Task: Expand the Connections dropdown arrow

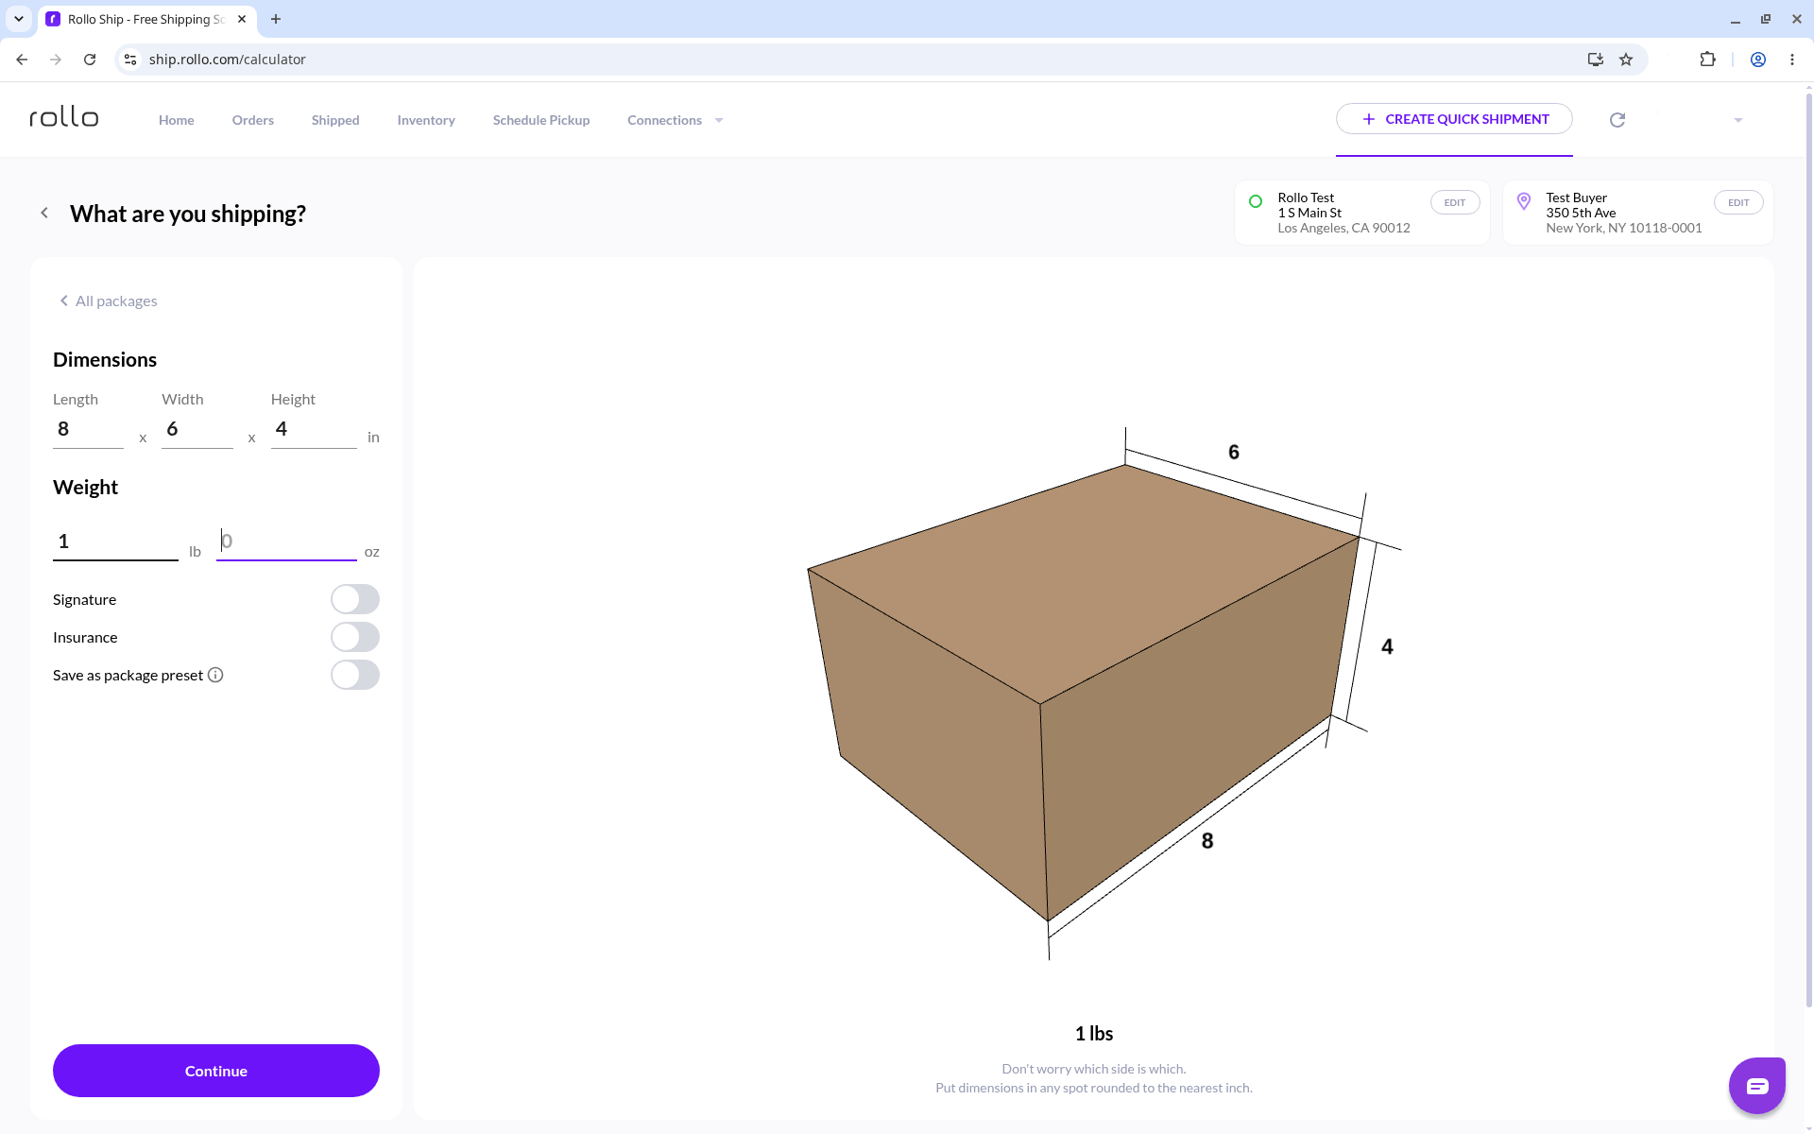Action: [x=719, y=120]
